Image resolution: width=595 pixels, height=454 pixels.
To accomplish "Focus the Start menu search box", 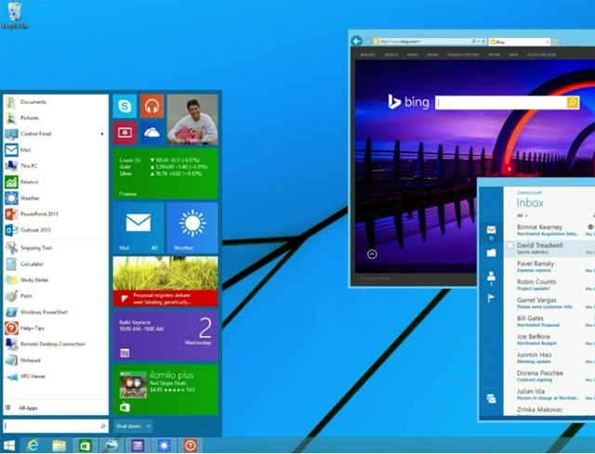I will point(56,426).
